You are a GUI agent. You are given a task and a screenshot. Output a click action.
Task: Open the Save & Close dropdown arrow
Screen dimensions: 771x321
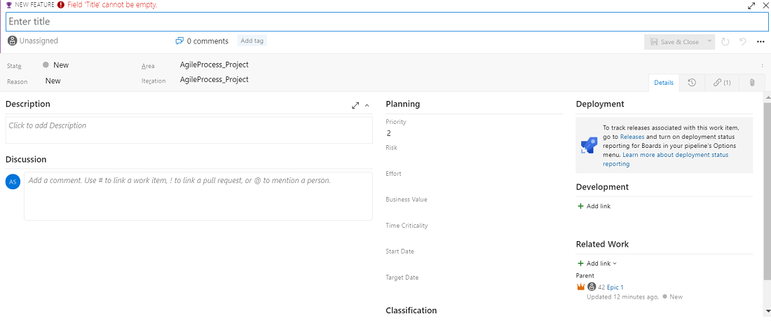click(x=709, y=42)
